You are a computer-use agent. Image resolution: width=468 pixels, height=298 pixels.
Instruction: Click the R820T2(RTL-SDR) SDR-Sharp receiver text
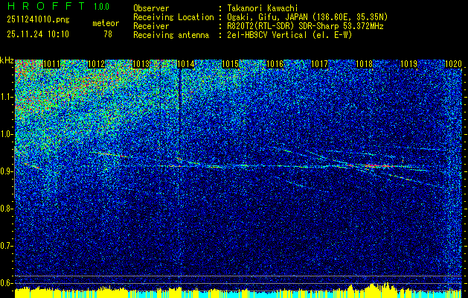click(305, 26)
